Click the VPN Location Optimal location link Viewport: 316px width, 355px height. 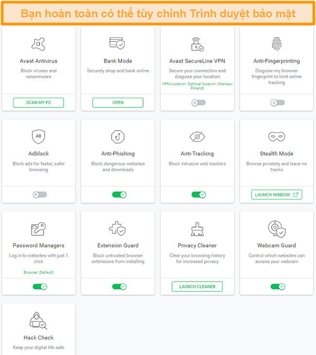[x=197, y=86]
